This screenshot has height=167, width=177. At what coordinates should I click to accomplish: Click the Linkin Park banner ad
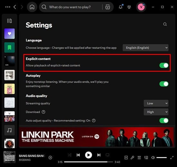[97, 137]
